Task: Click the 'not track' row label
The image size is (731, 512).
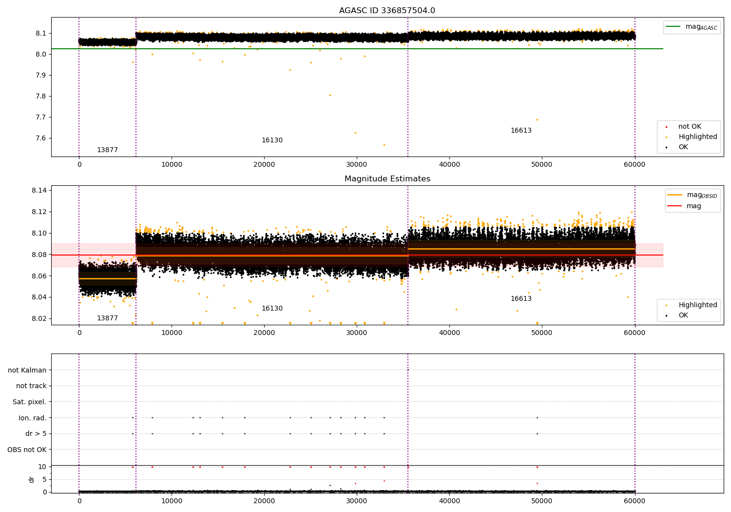Action: tap(31, 386)
